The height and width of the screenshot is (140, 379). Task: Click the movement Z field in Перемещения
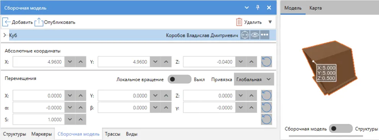point(209,96)
